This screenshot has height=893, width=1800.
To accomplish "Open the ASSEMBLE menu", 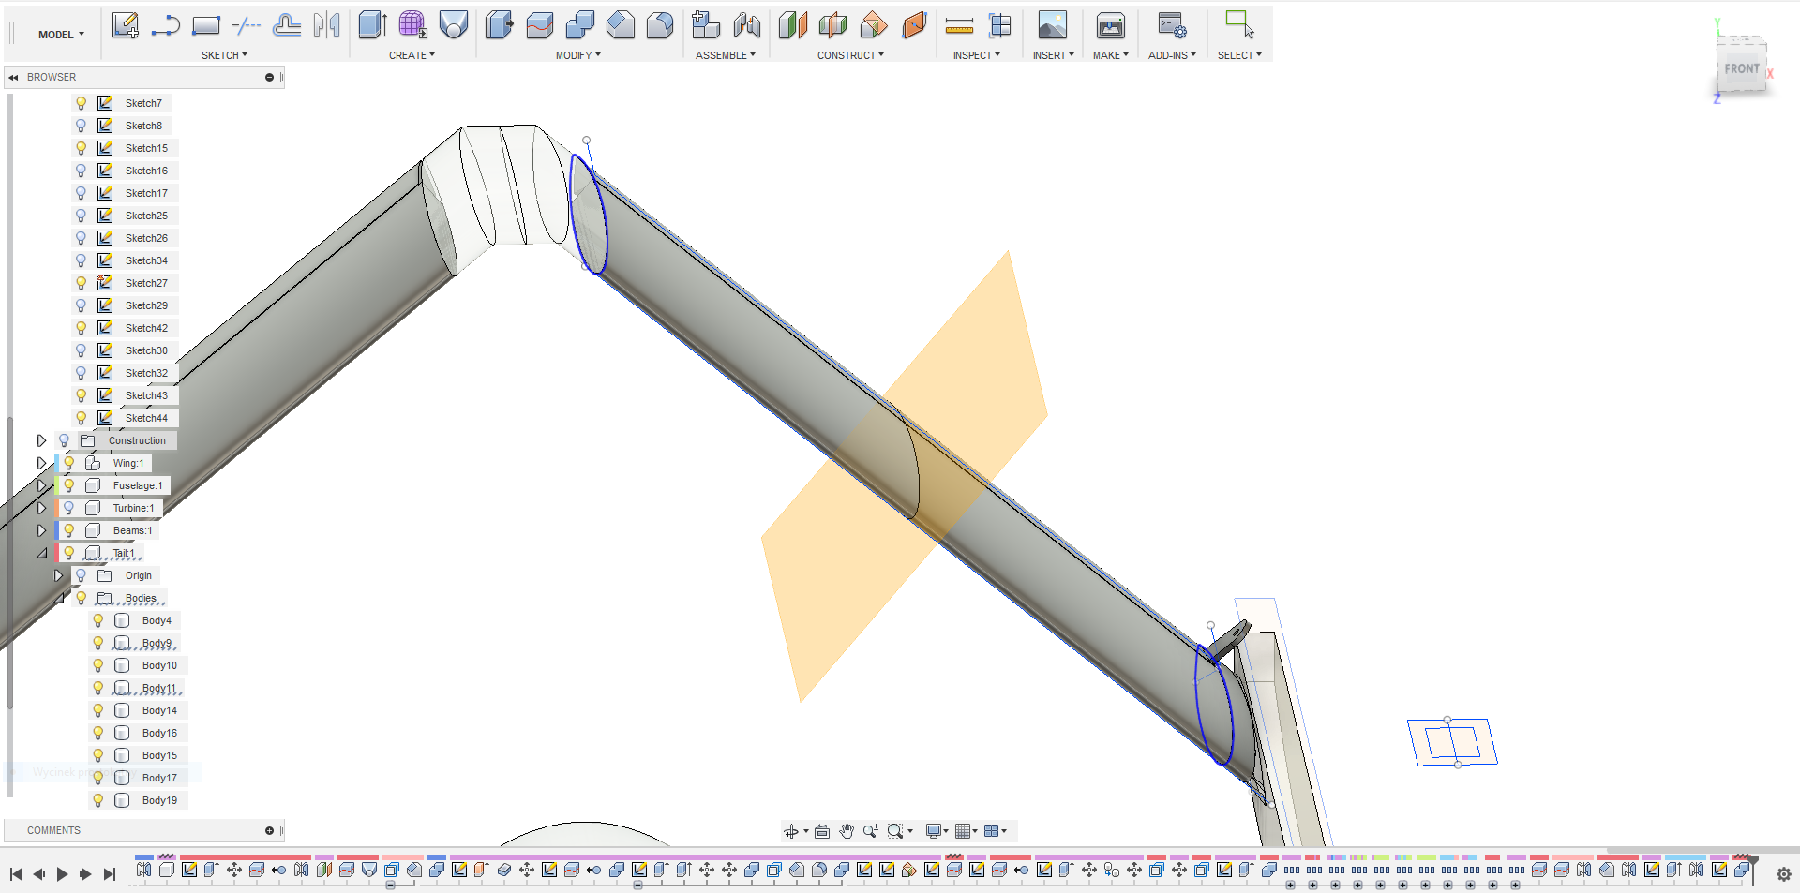I will (x=725, y=55).
